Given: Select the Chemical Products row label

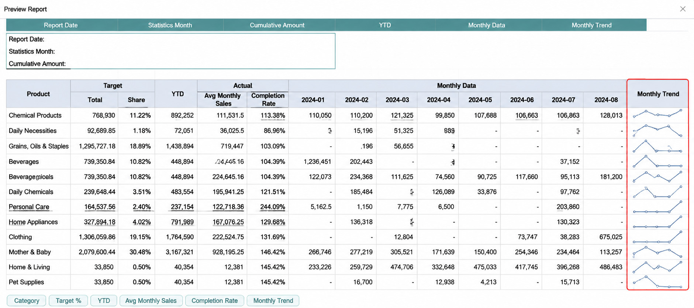Looking at the screenshot, I should [x=35, y=115].
